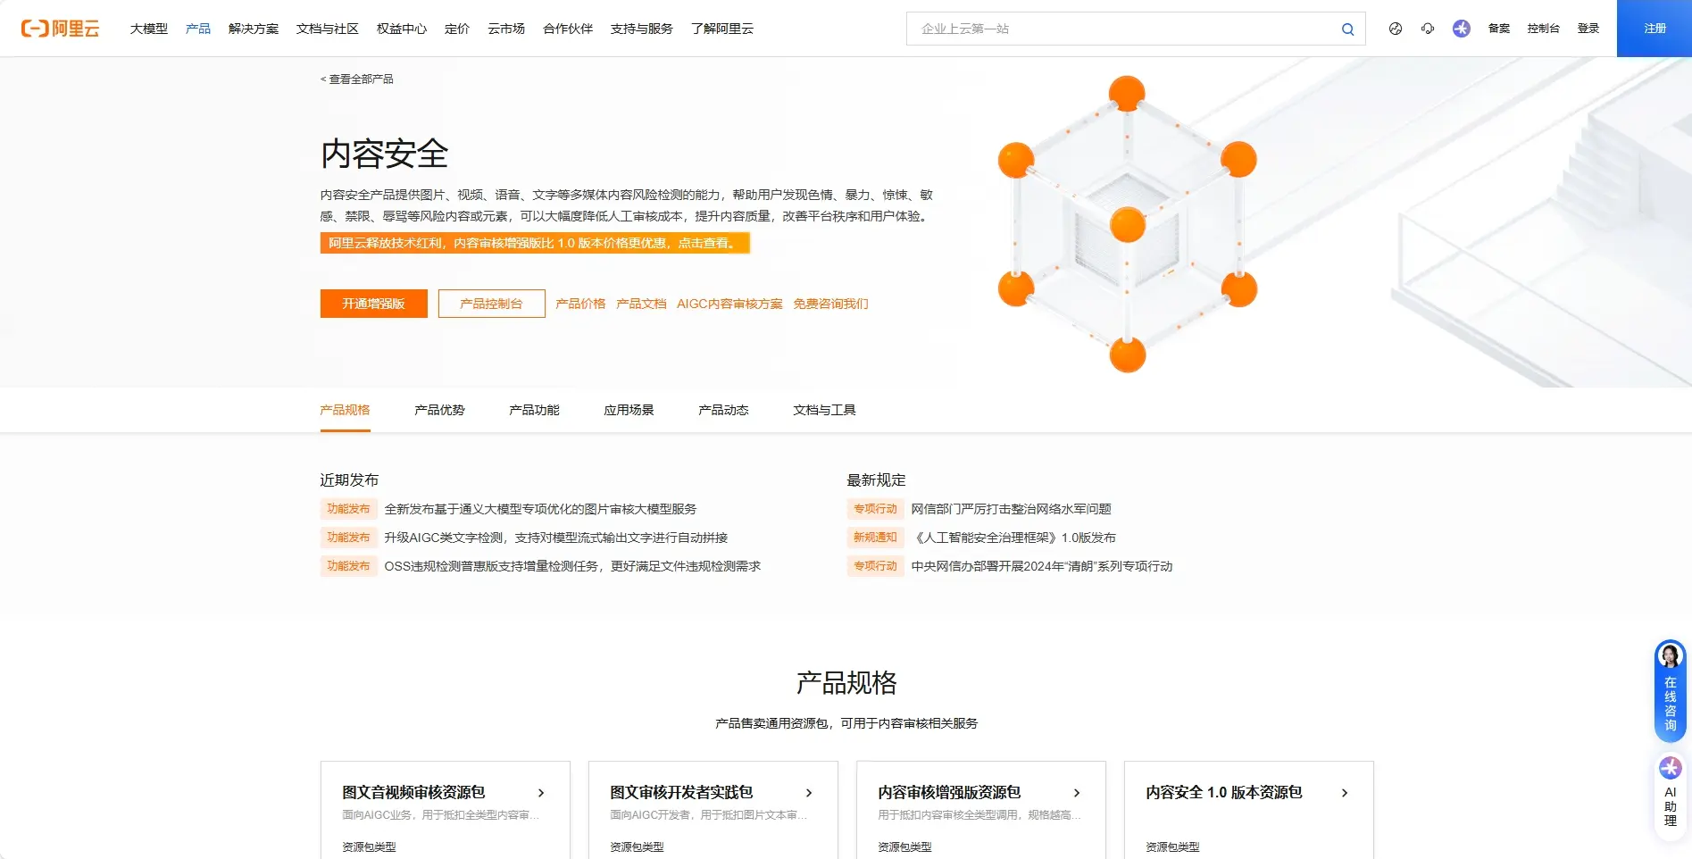Open the 文档与社区 menu
This screenshot has width=1692, height=859.
coord(328,29)
